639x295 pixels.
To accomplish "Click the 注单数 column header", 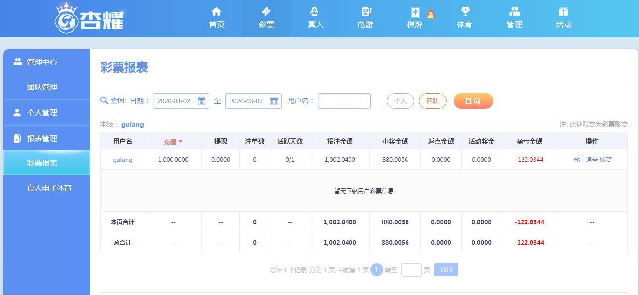I will [255, 141].
